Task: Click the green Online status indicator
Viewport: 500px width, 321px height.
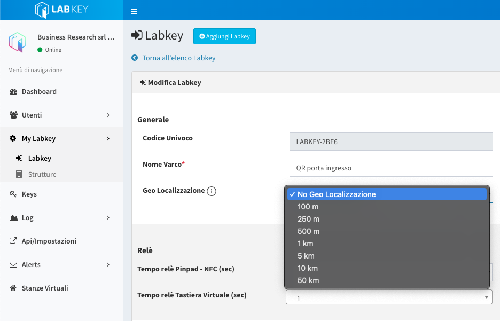Action: click(40, 50)
